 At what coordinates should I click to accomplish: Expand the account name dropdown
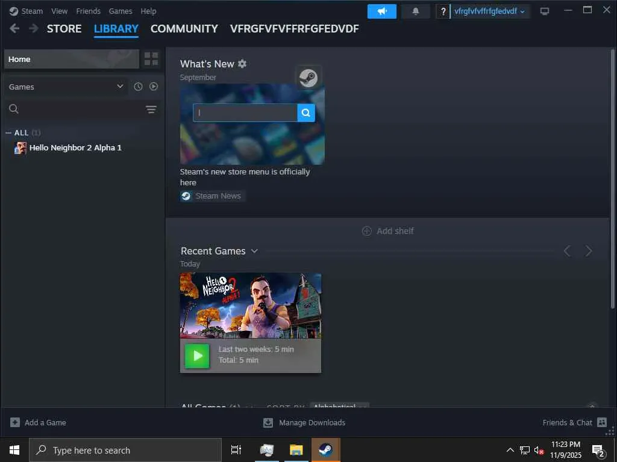pos(489,11)
